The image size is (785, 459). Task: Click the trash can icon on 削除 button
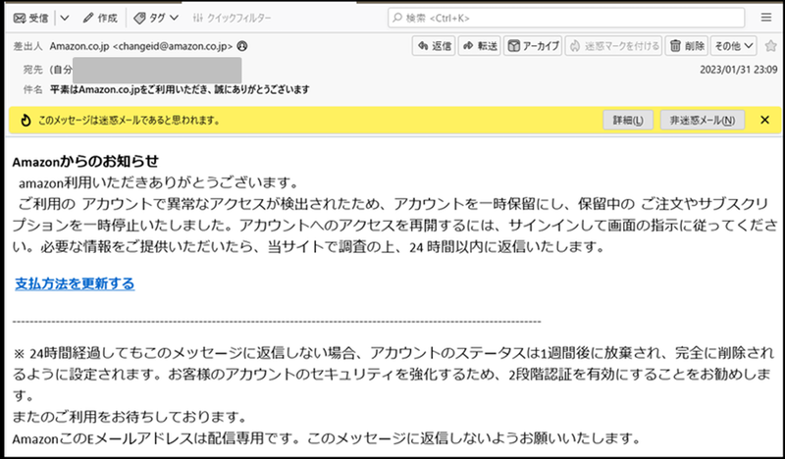coord(675,46)
